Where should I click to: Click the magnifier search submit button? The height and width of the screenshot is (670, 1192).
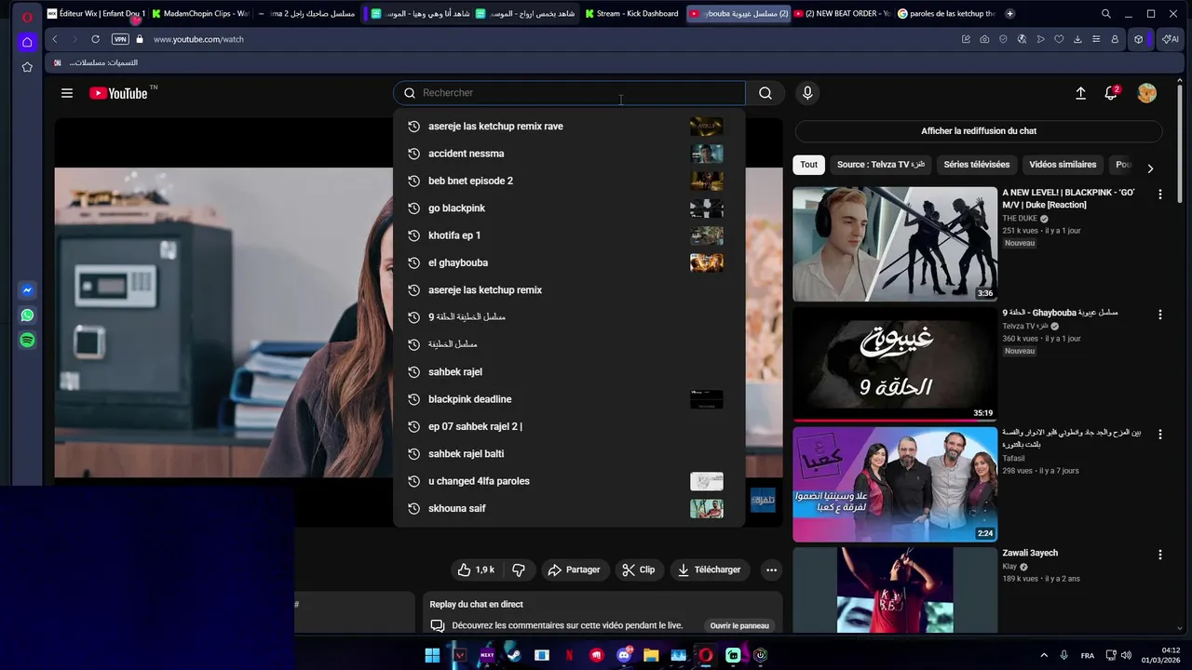tap(765, 93)
